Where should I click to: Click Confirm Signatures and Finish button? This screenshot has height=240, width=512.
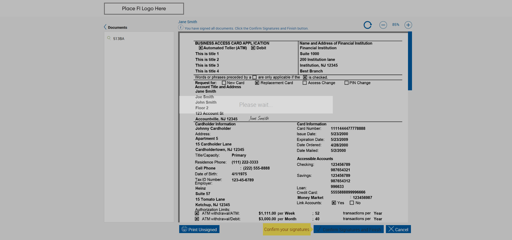click(x=349, y=229)
